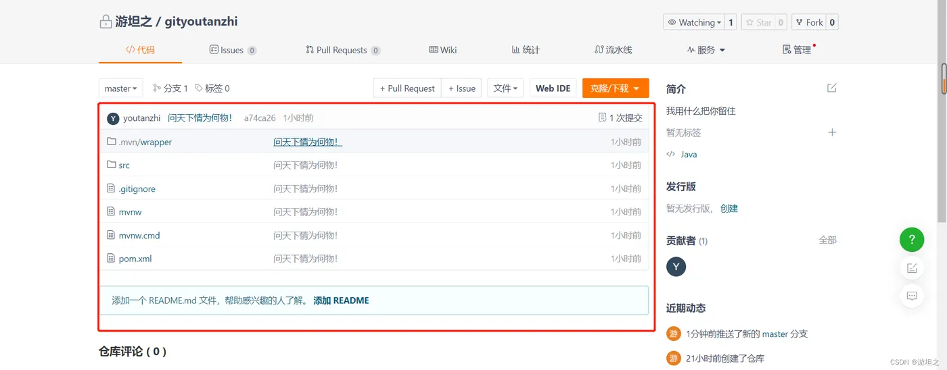Open the 文件 dropdown

coord(505,88)
